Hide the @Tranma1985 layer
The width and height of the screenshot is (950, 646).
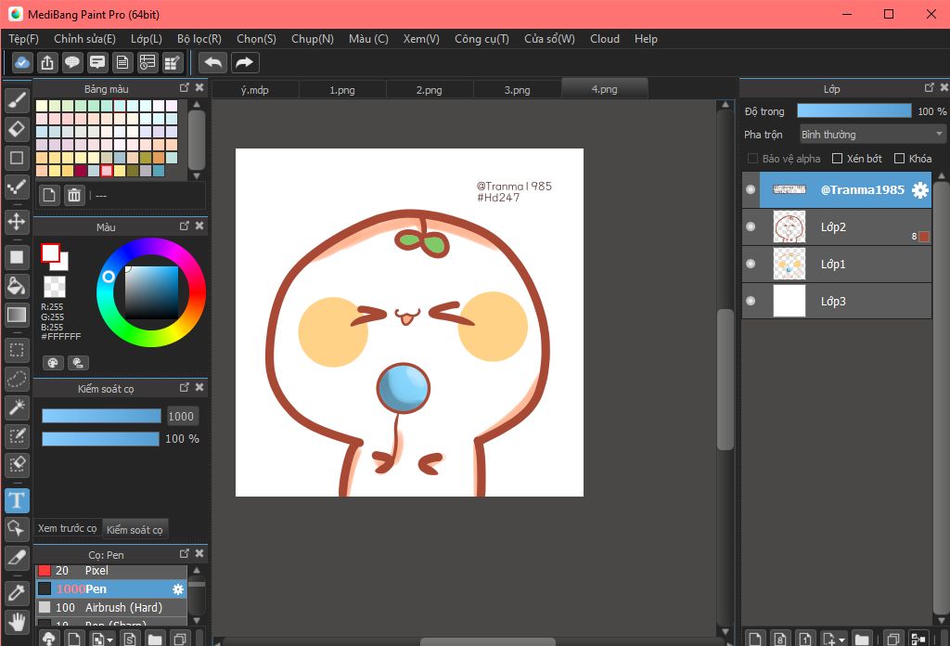751,189
